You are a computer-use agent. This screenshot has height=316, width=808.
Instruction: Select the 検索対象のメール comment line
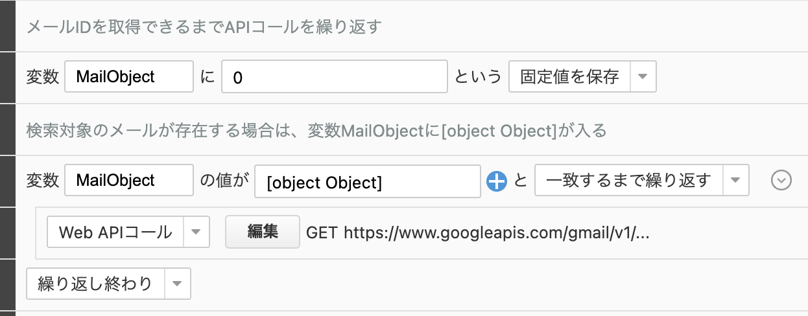coord(316,131)
